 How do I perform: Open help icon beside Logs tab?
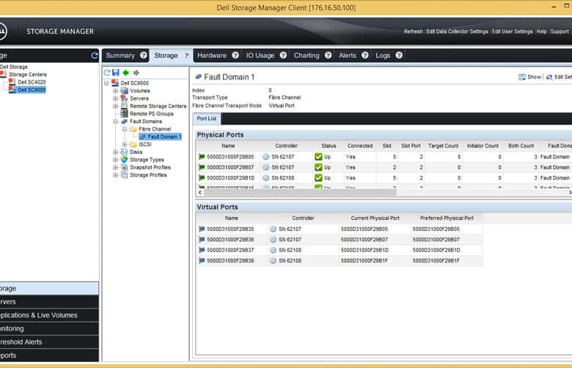[x=399, y=55]
